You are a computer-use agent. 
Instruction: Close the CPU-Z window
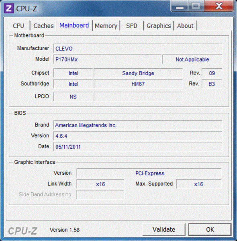click(219, 6)
